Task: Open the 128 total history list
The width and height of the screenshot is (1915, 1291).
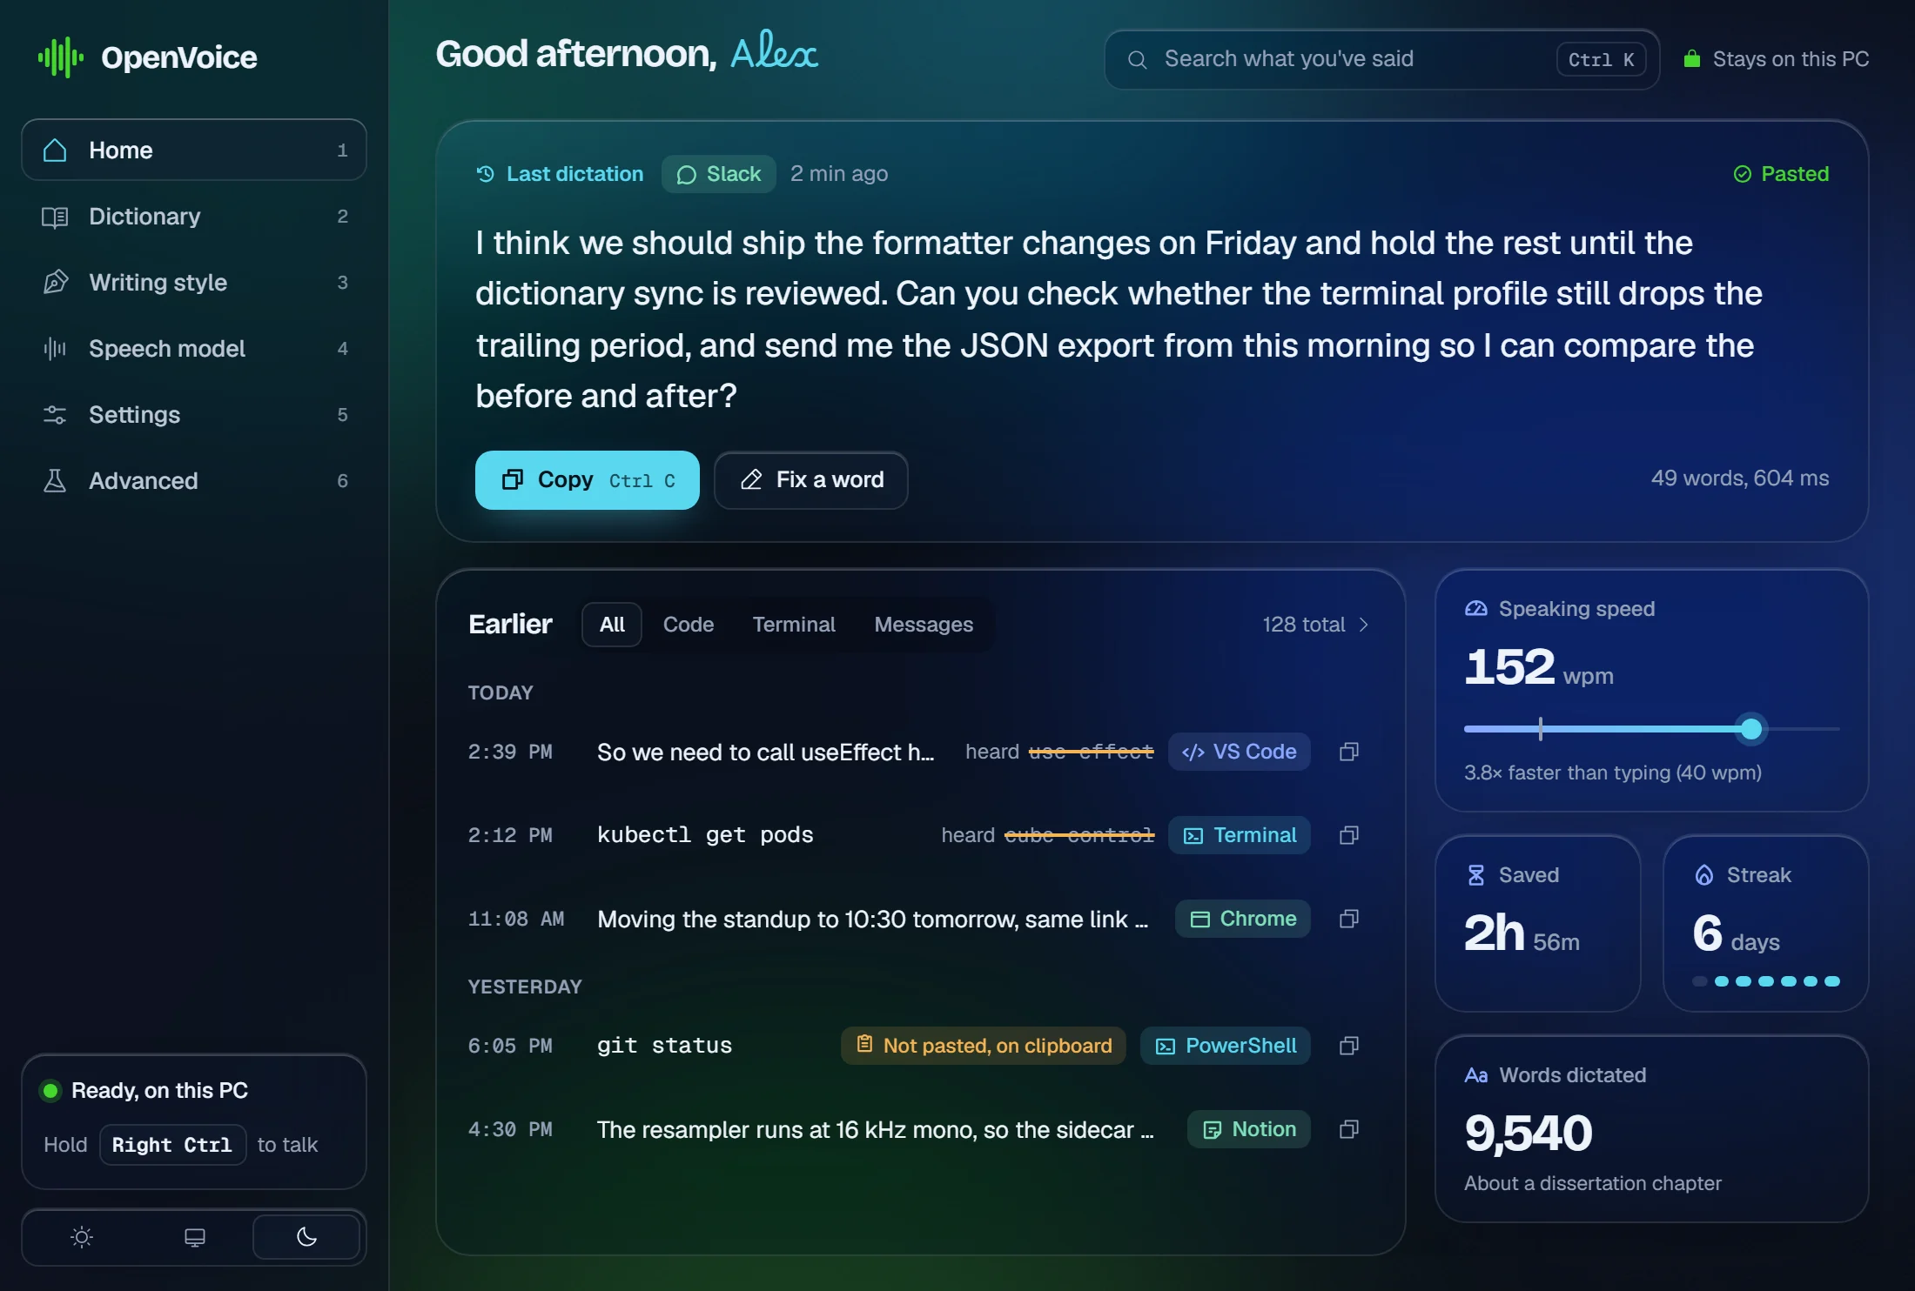Action: [1316, 625]
